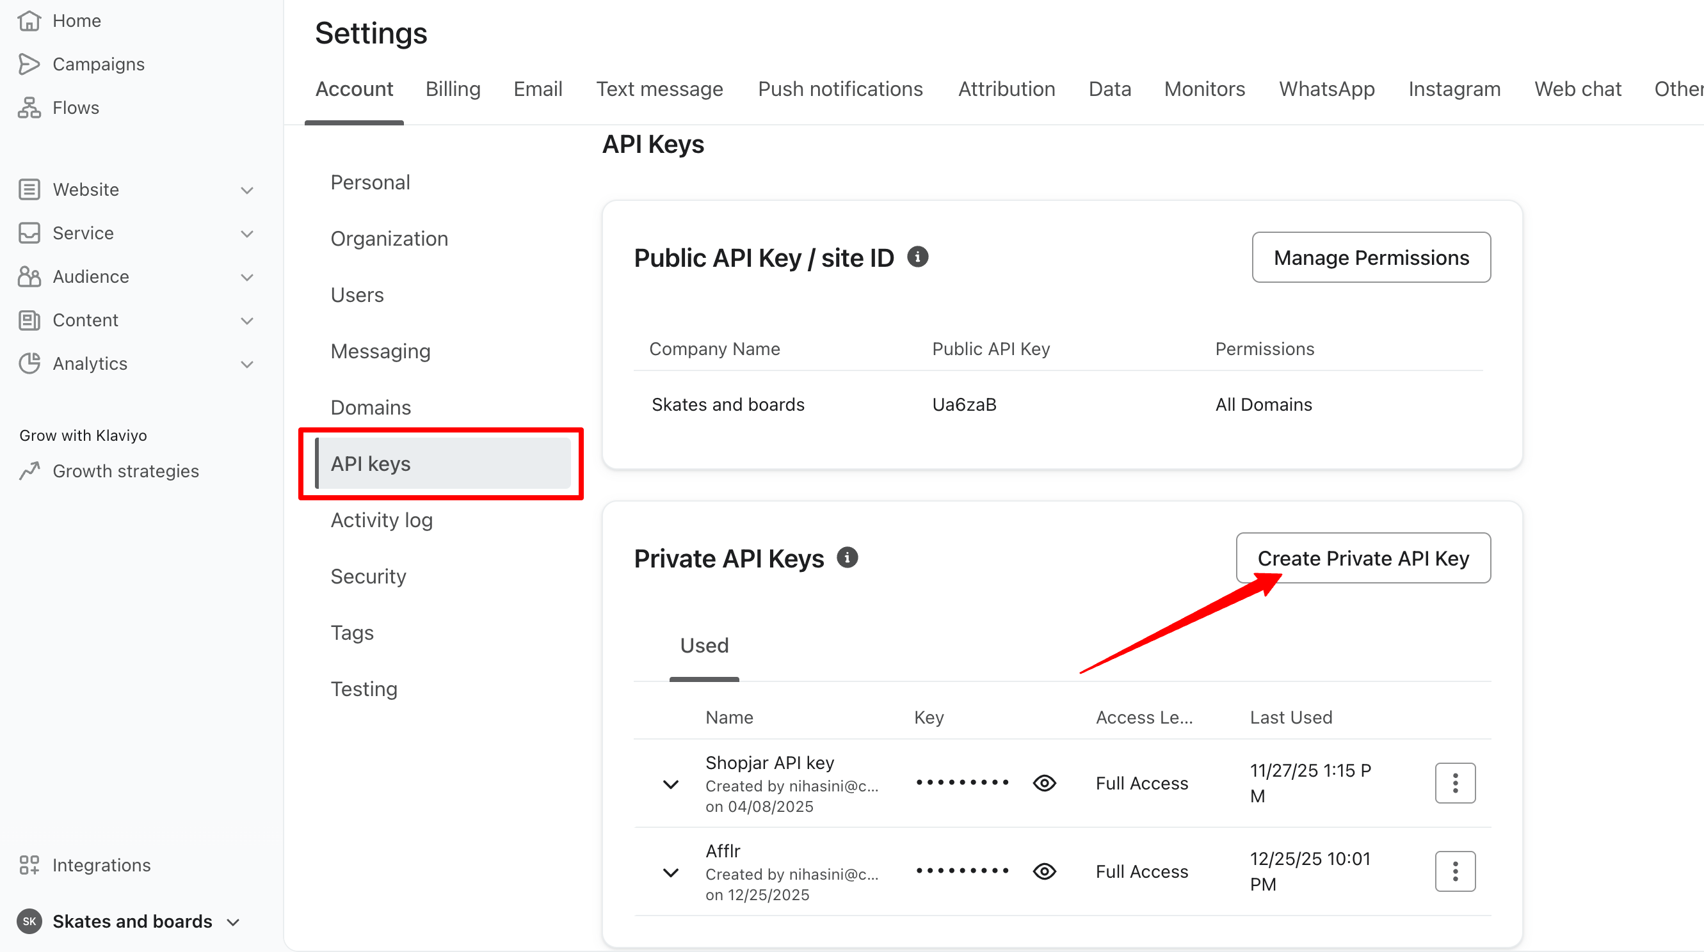This screenshot has width=1704, height=952.
Task: Reveal the Afflr key value
Action: [1045, 871]
